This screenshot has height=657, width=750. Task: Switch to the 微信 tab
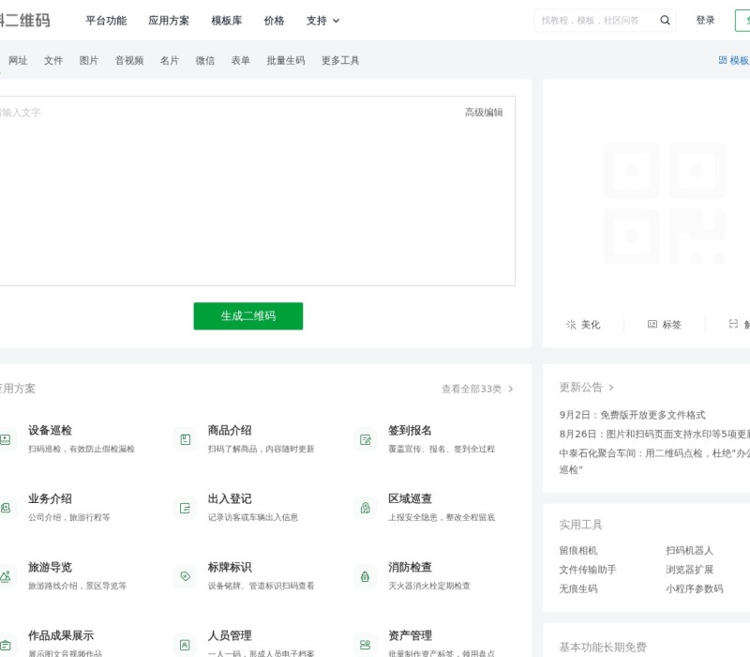point(205,60)
